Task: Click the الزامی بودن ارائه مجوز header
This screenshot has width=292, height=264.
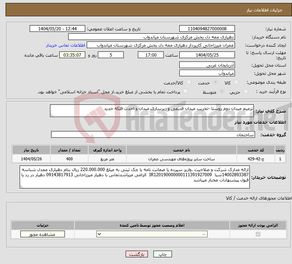Action: coord(258,225)
